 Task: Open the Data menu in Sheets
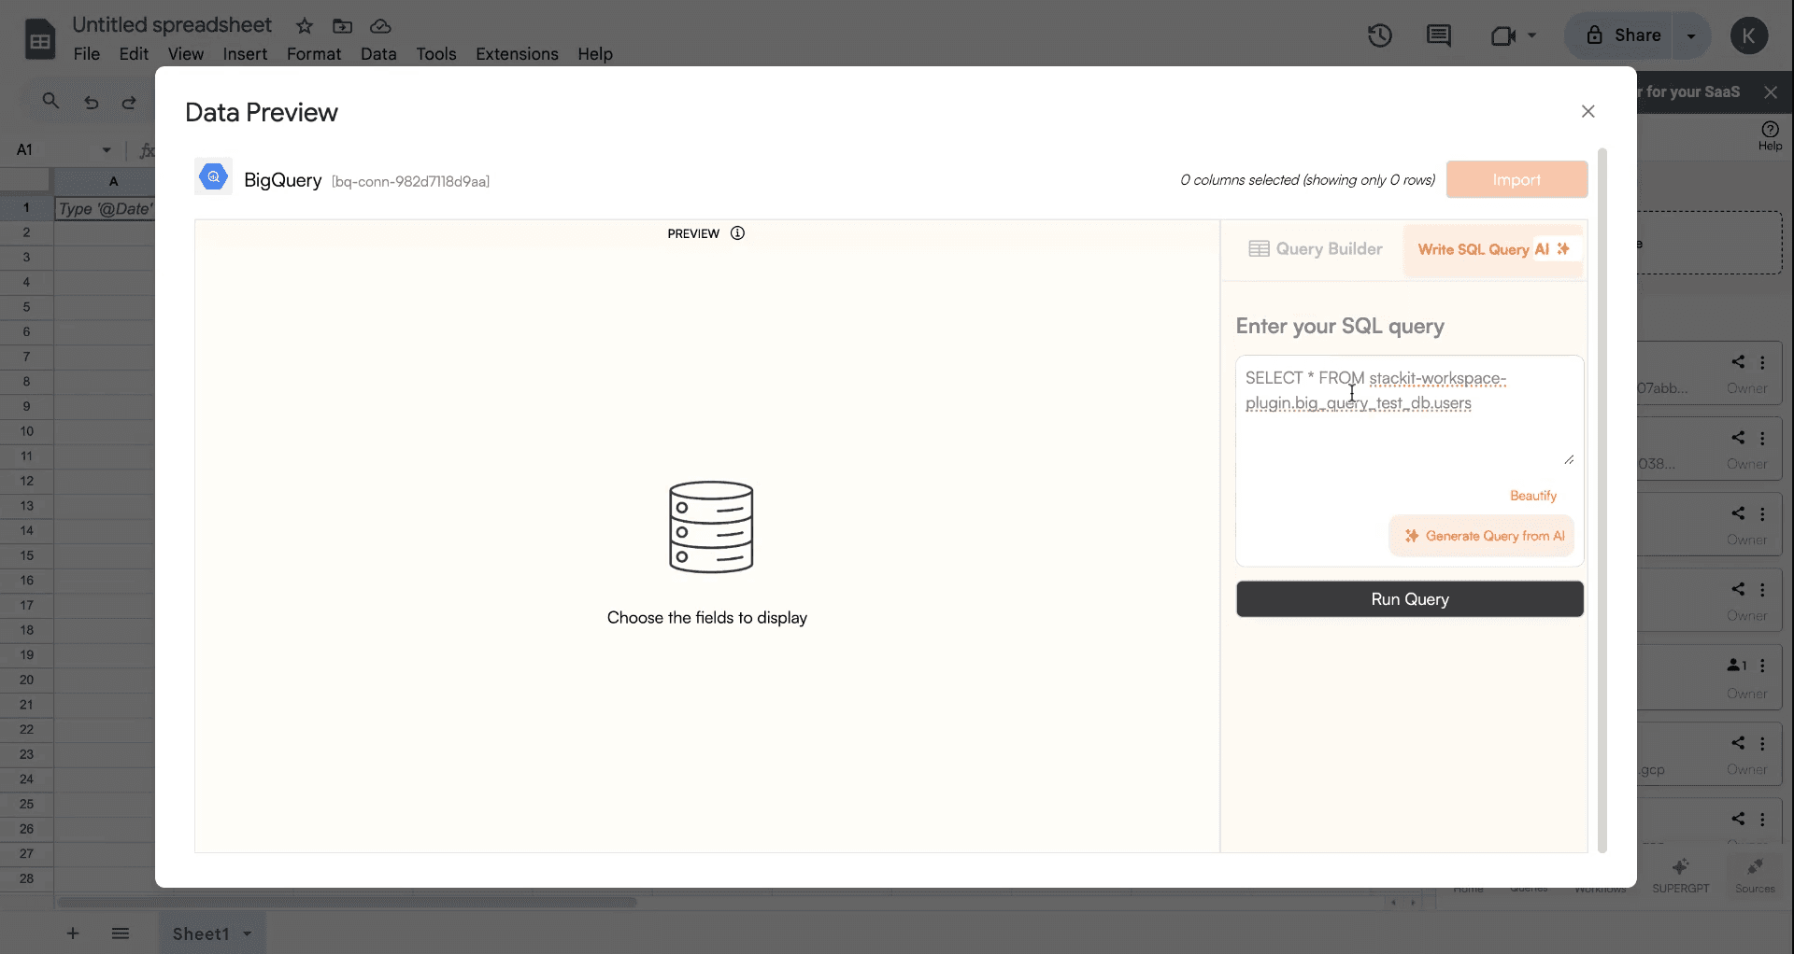[378, 54]
